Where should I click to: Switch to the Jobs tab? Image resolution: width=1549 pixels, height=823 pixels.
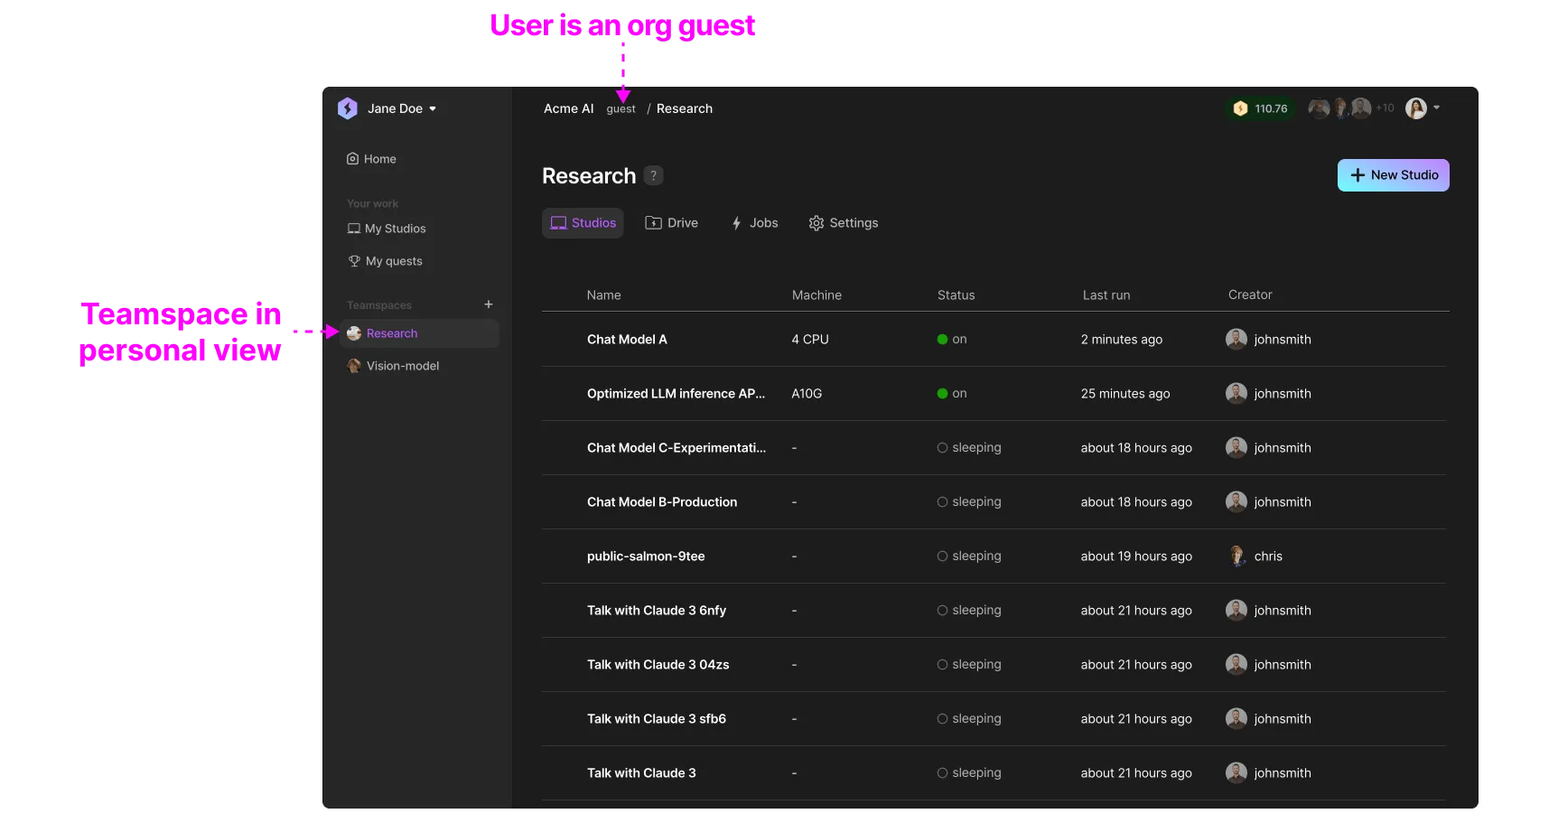754,223
